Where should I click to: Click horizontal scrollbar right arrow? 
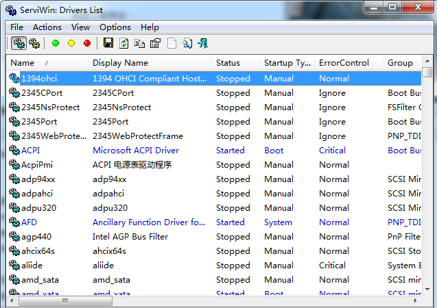click(x=416, y=300)
